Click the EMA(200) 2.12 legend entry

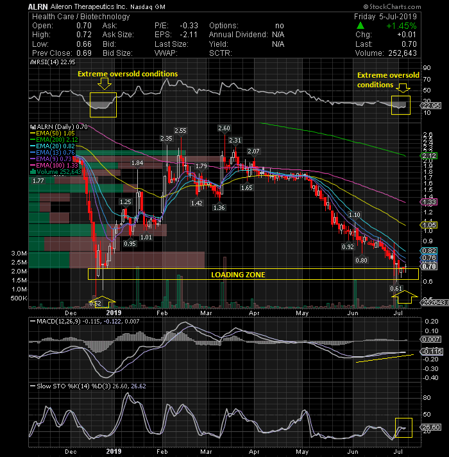tap(54, 140)
